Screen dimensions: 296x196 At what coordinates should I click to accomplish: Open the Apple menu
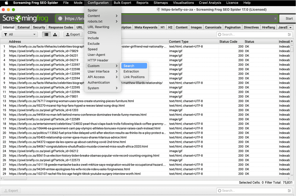tap(6, 3)
